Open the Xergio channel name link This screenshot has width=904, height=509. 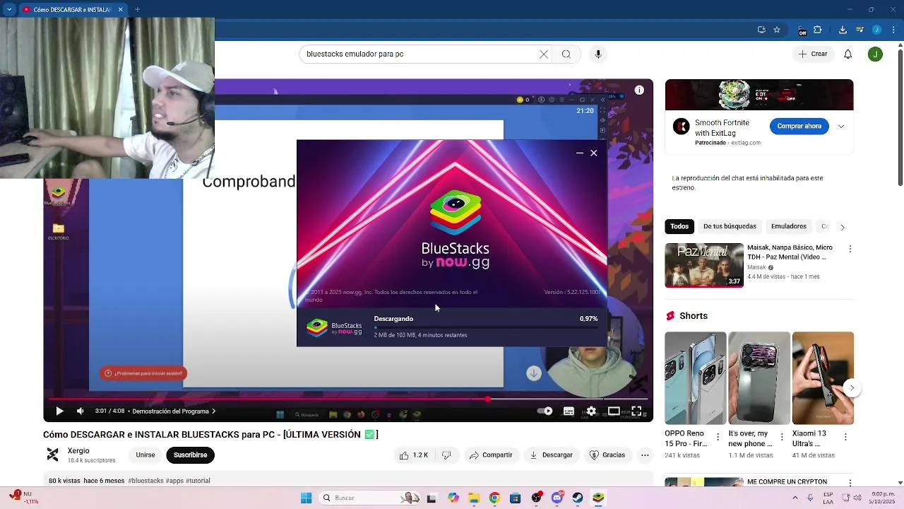click(x=78, y=451)
